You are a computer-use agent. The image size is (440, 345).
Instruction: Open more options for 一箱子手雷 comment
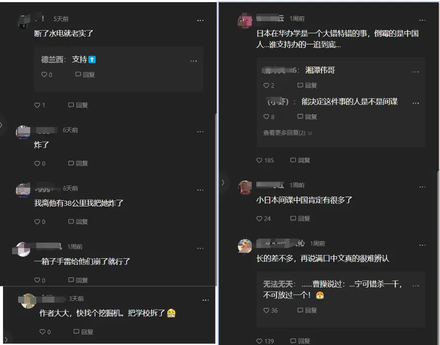[x=200, y=248]
